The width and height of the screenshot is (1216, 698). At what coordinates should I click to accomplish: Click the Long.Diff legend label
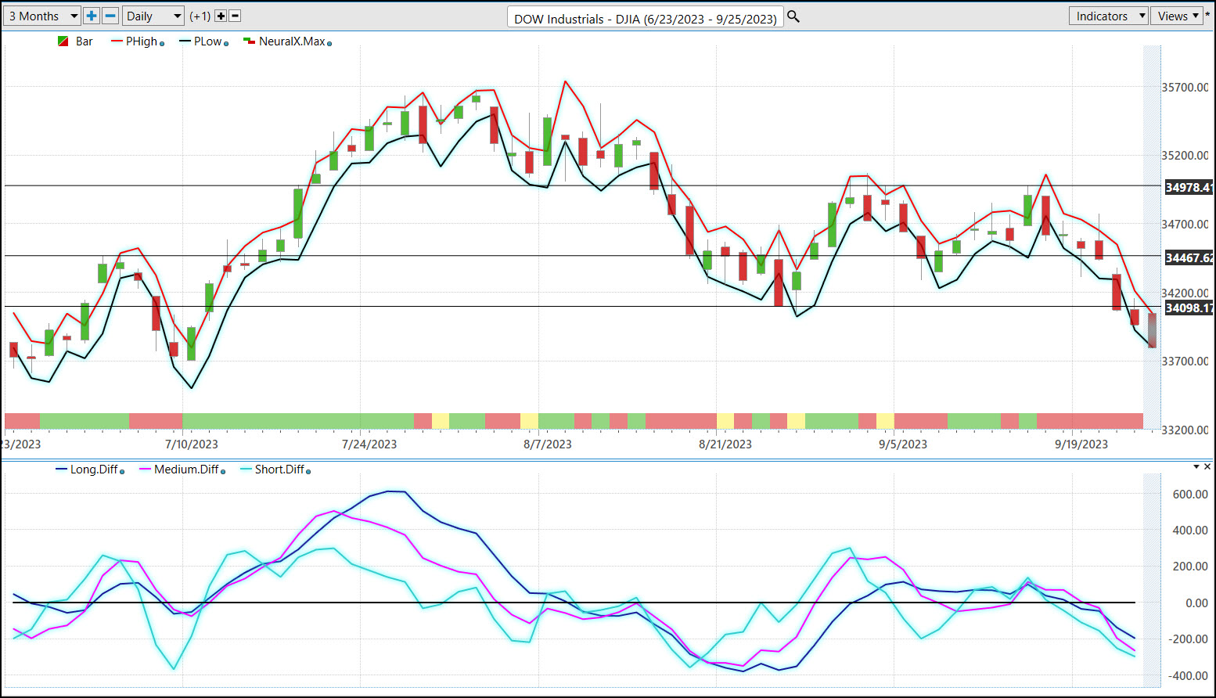(94, 470)
